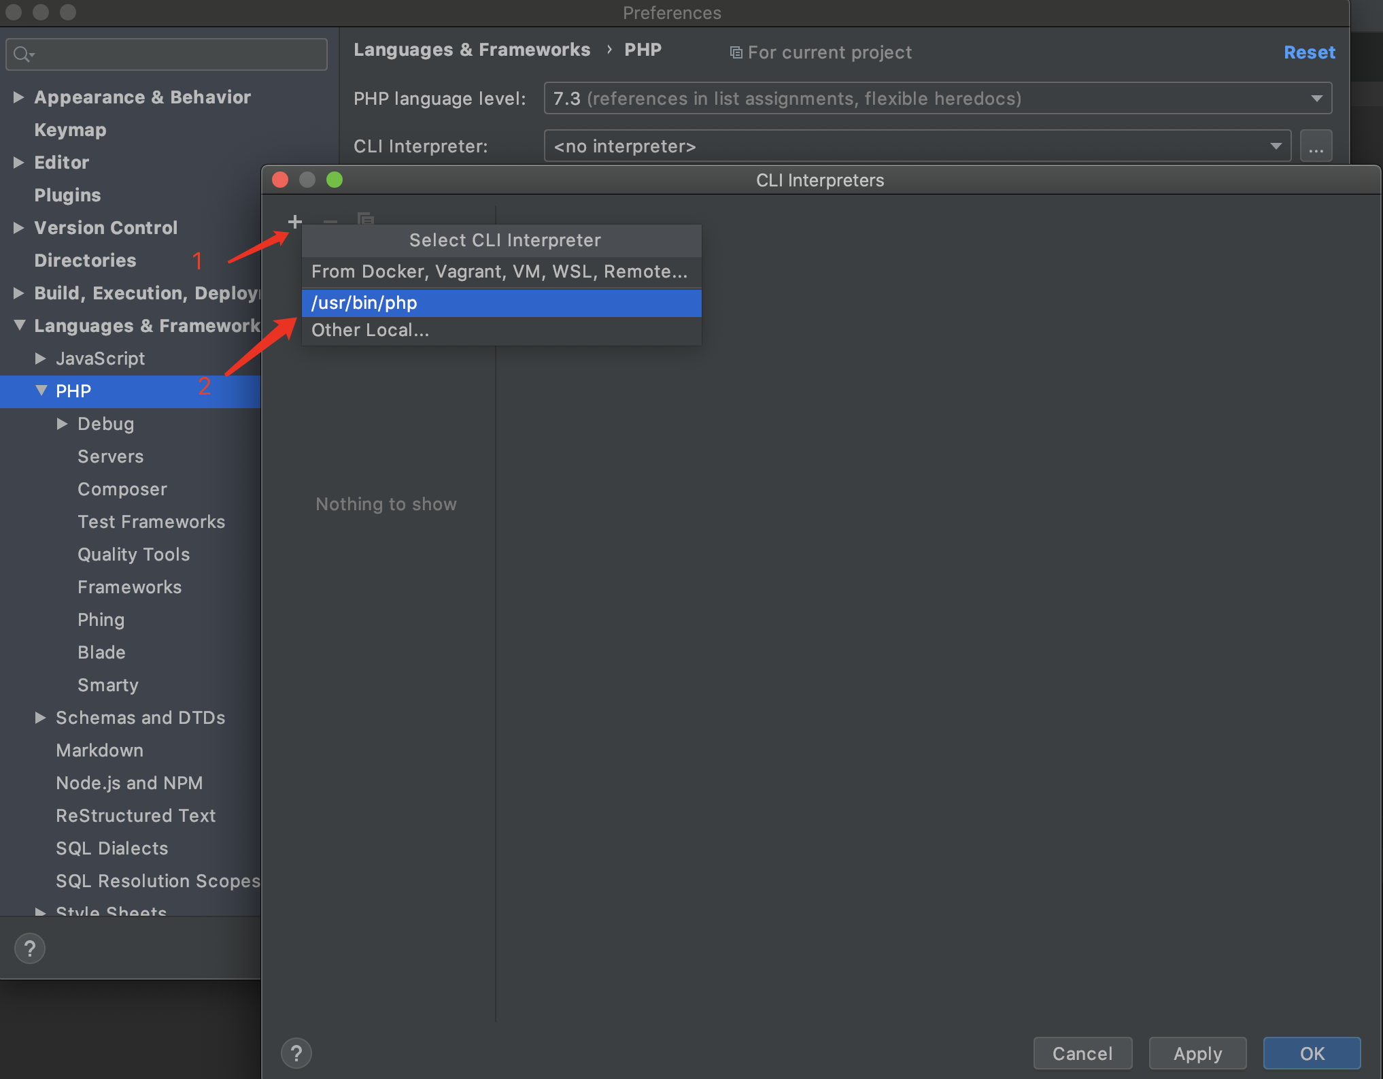Viewport: 1383px width, 1079px height.
Task: Click the plus icon to add interpreter
Action: pos(294,221)
